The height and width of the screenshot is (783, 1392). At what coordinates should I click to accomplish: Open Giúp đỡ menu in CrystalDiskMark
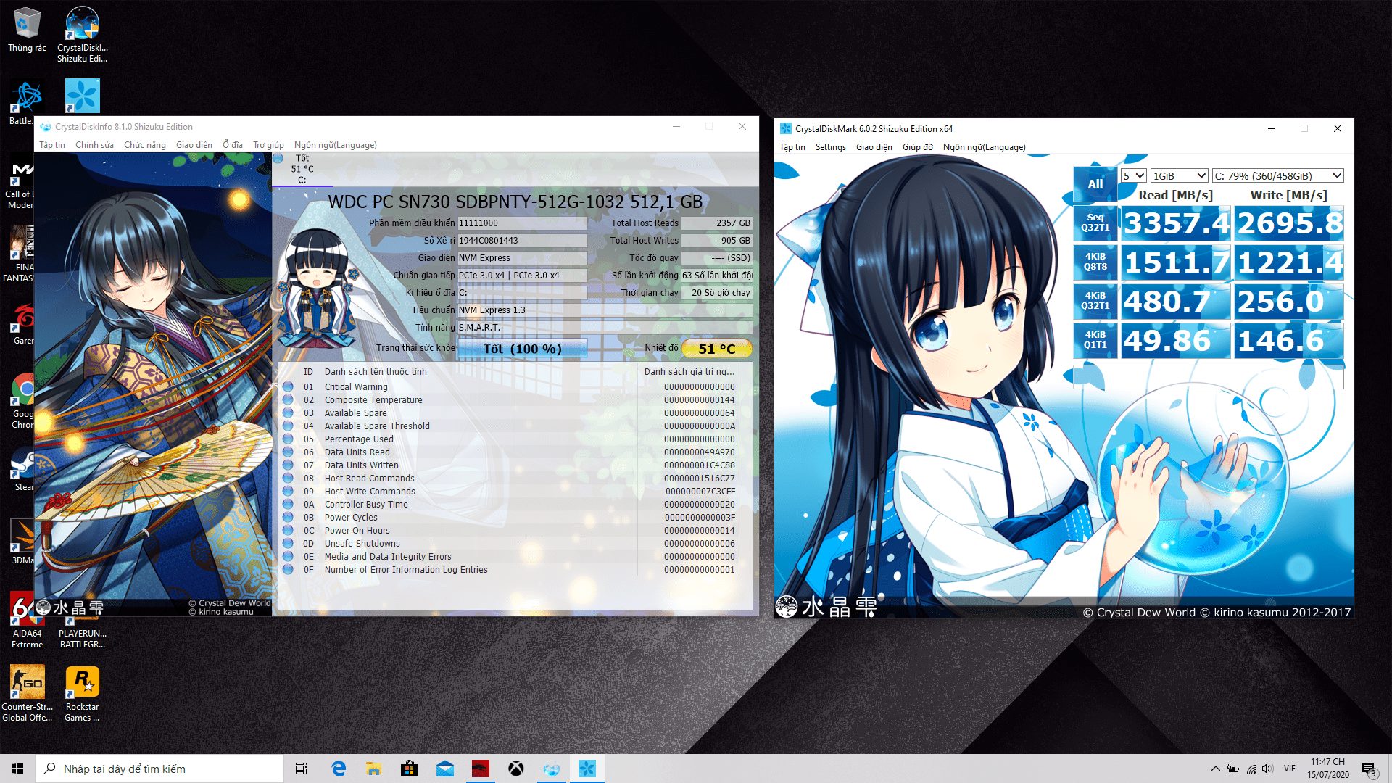(918, 147)
